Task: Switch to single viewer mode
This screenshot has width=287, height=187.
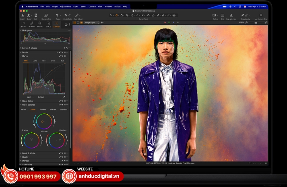Action: pyautogui.click(x=78, y=23)
